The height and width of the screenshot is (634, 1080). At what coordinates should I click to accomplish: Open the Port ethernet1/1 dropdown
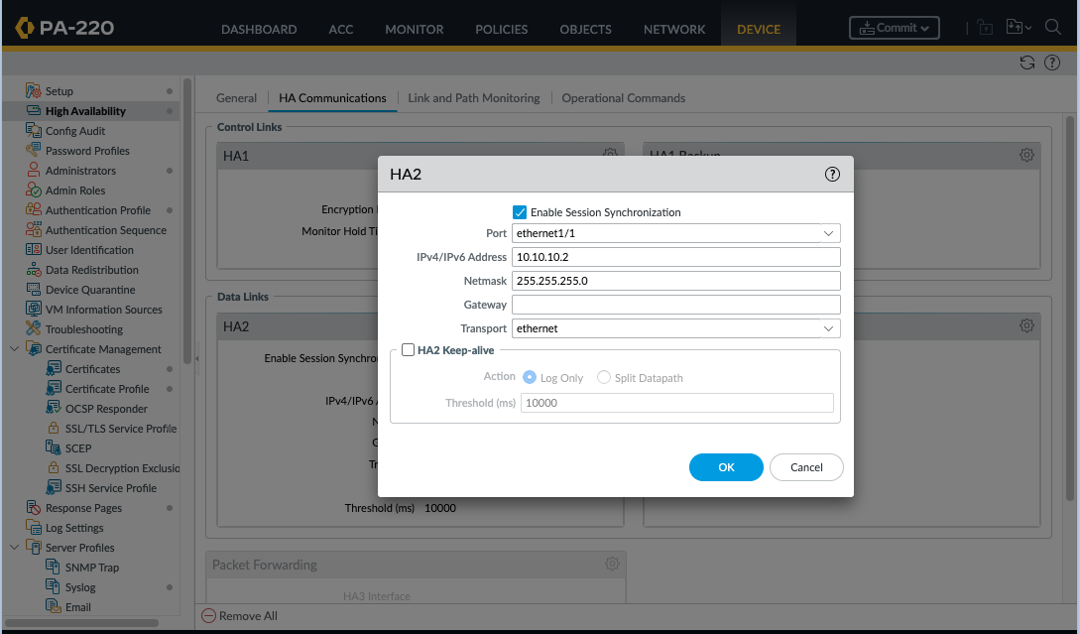828,233
